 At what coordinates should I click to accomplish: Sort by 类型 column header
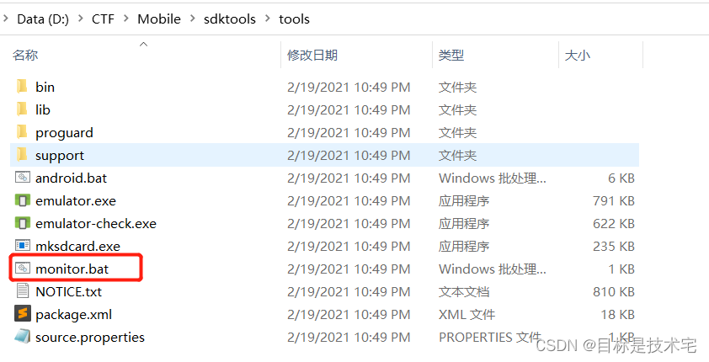click(451, 55)
